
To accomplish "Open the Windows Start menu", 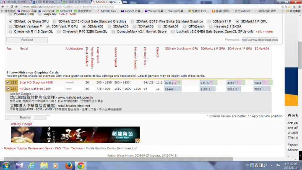I will (6, 165).
